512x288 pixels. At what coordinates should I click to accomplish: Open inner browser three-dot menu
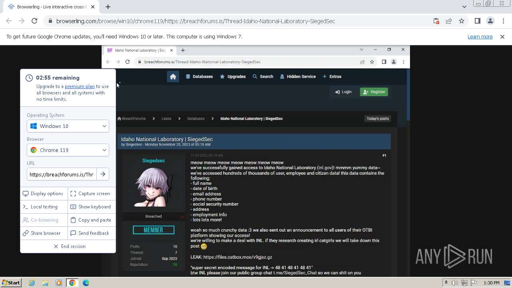[403, 62]
